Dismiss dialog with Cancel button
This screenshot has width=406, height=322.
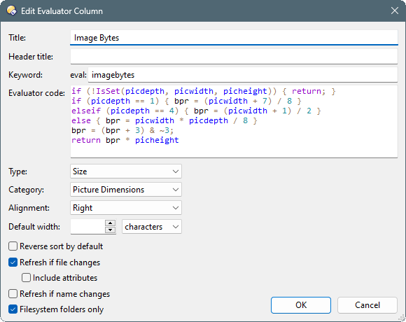(367, 305)
